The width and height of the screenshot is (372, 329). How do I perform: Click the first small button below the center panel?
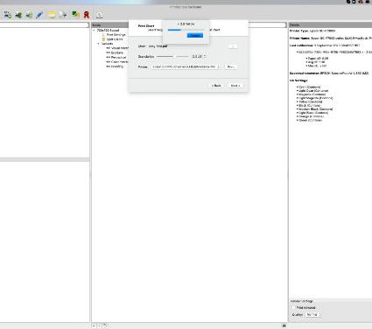[95, 325]
